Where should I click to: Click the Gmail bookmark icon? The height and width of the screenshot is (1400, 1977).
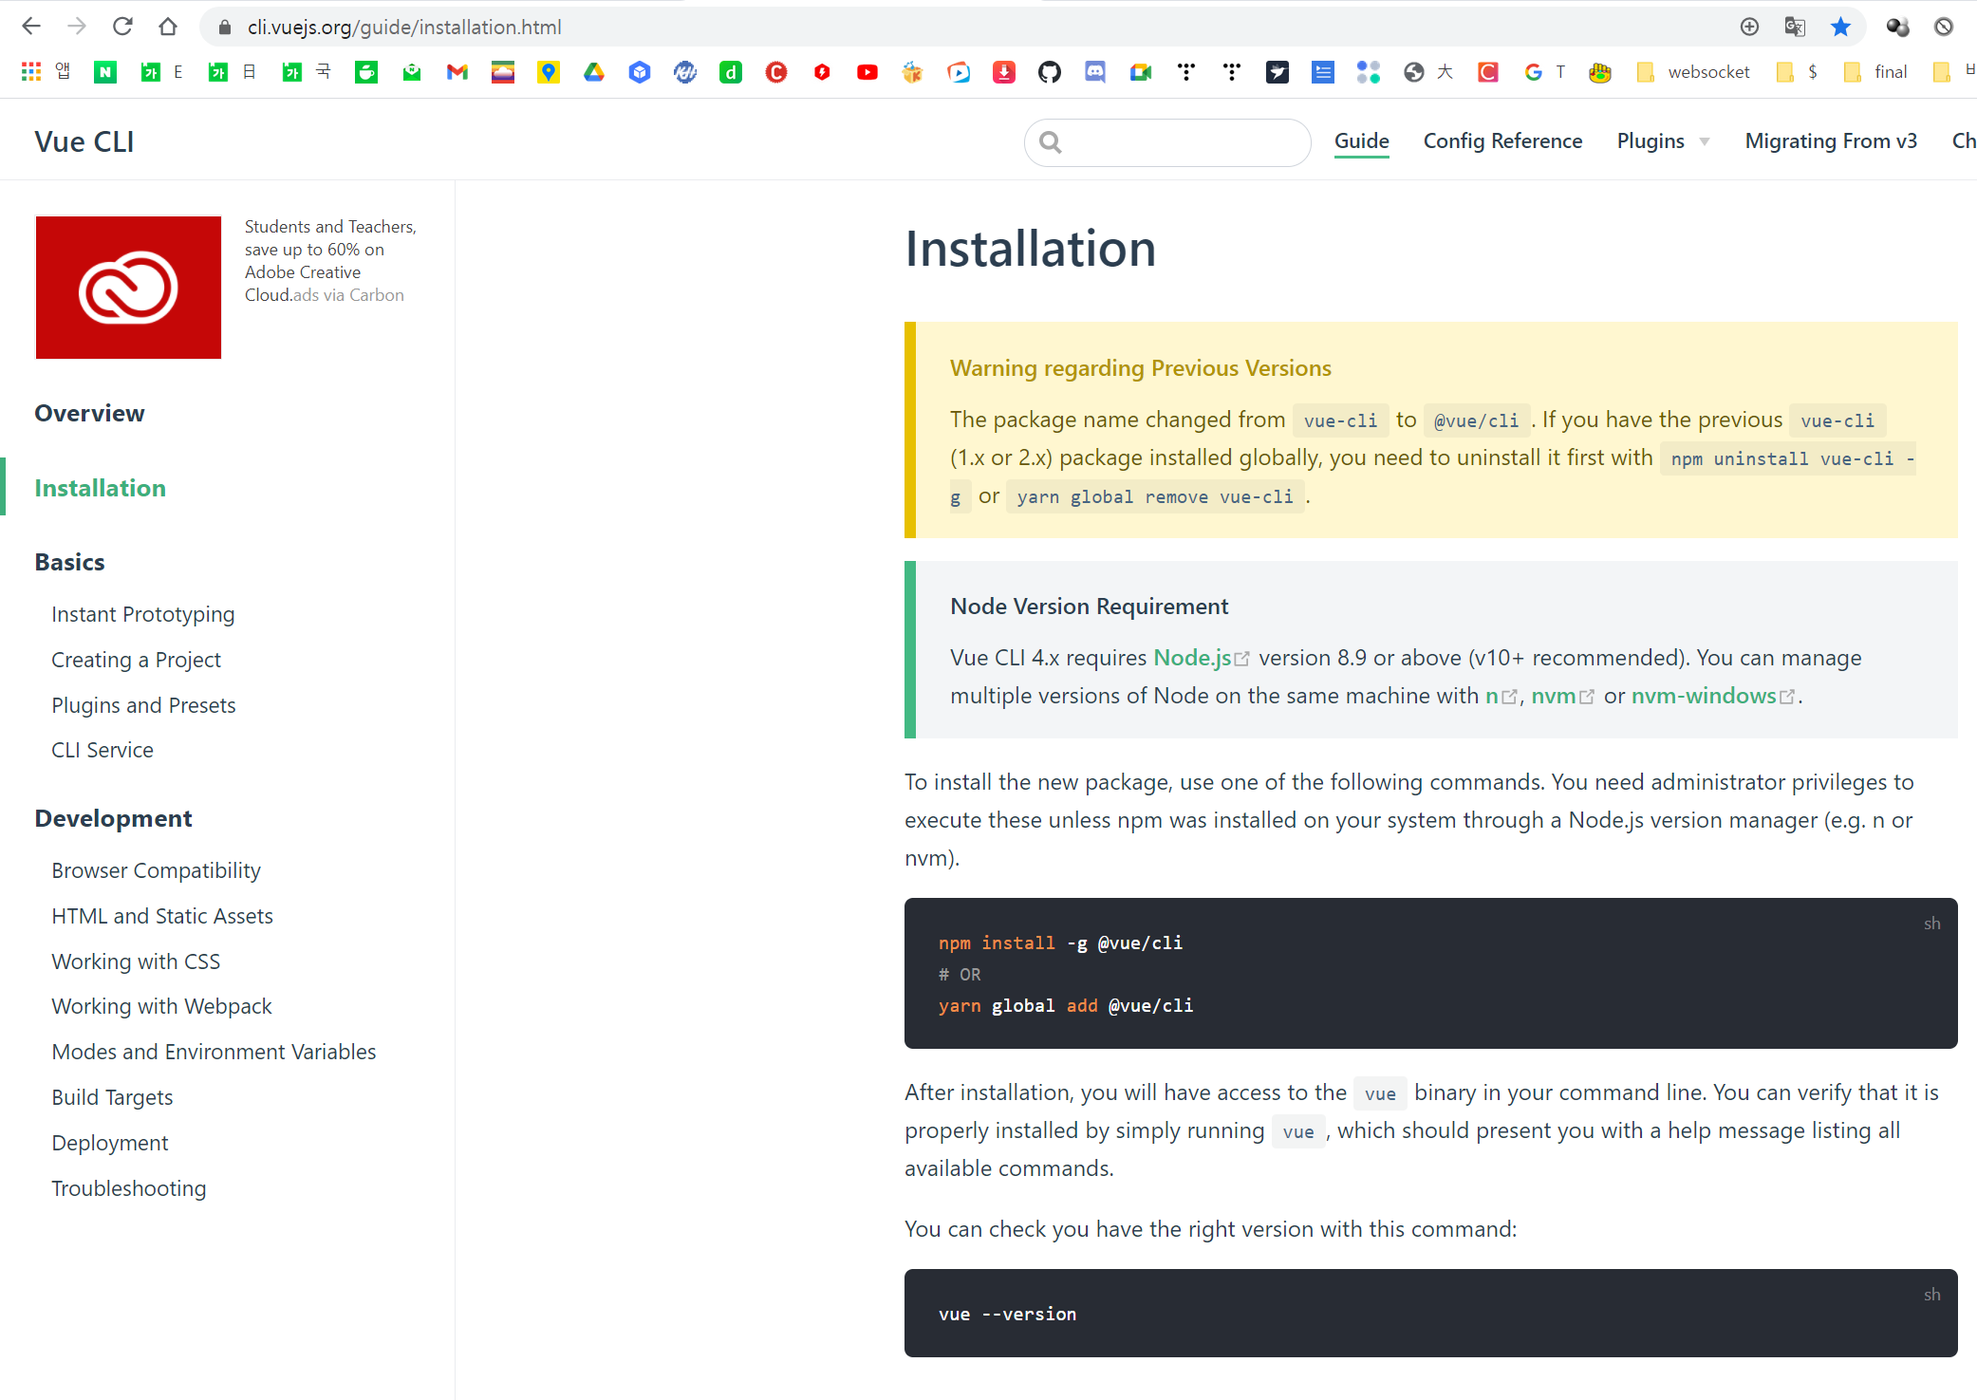(457, 72)
